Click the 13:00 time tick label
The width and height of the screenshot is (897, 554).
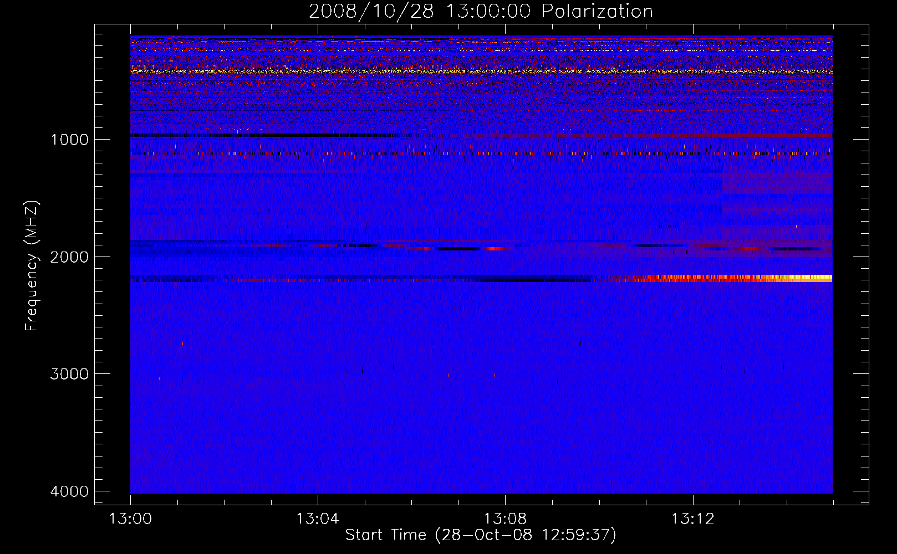tap(130, 519)
